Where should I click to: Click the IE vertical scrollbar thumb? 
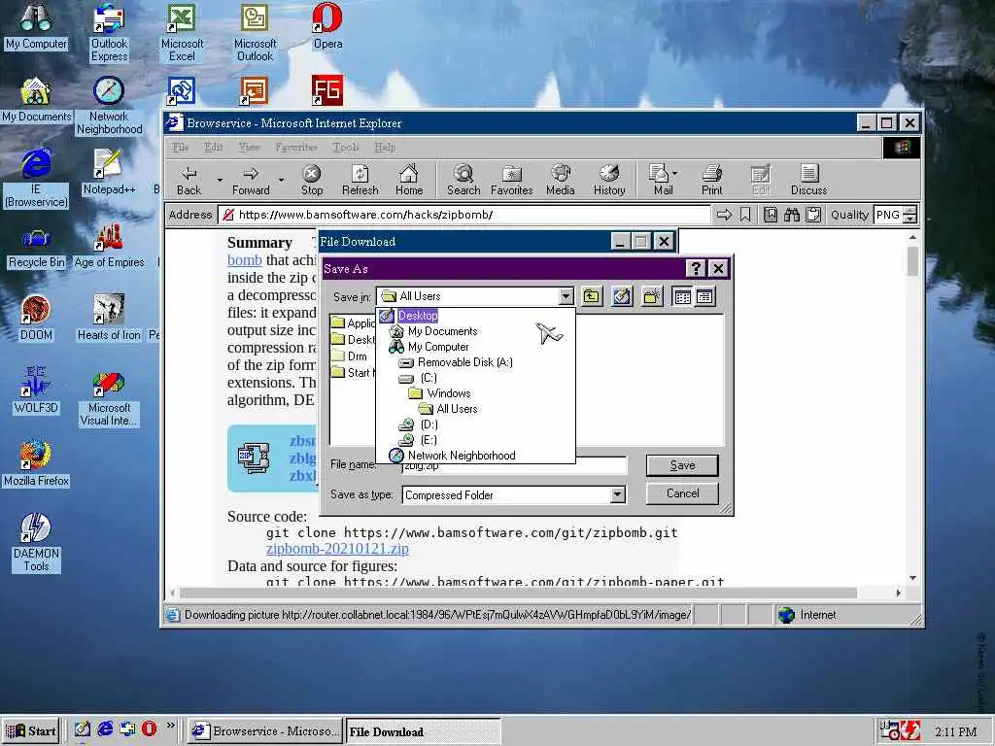pos(912,260)
